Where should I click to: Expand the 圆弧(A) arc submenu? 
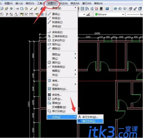pos(62,55)
